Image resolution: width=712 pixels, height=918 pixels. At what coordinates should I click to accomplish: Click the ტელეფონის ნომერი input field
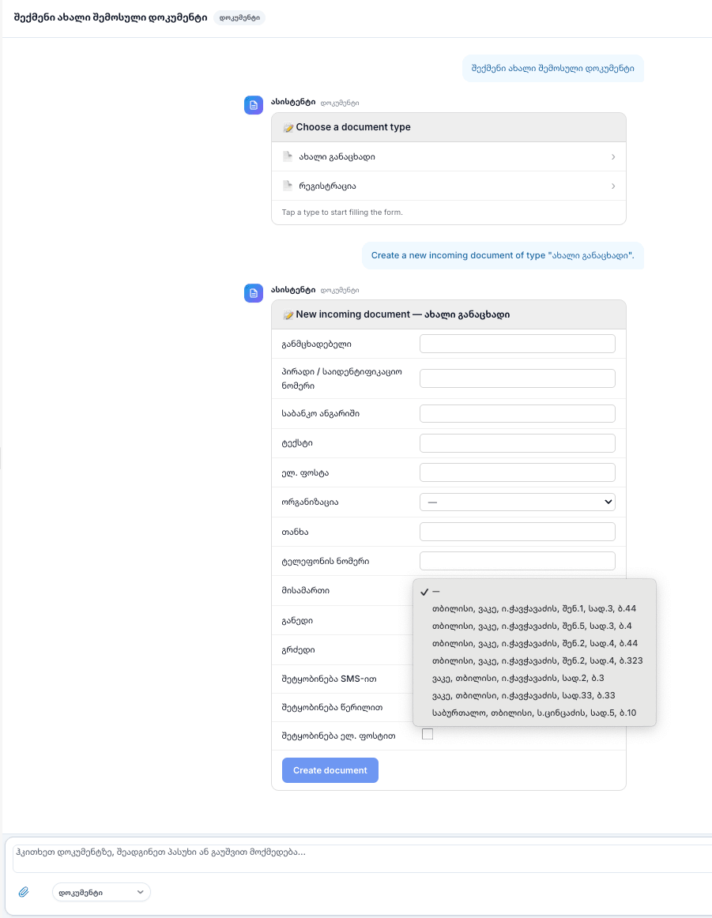(x=518, y=561)
